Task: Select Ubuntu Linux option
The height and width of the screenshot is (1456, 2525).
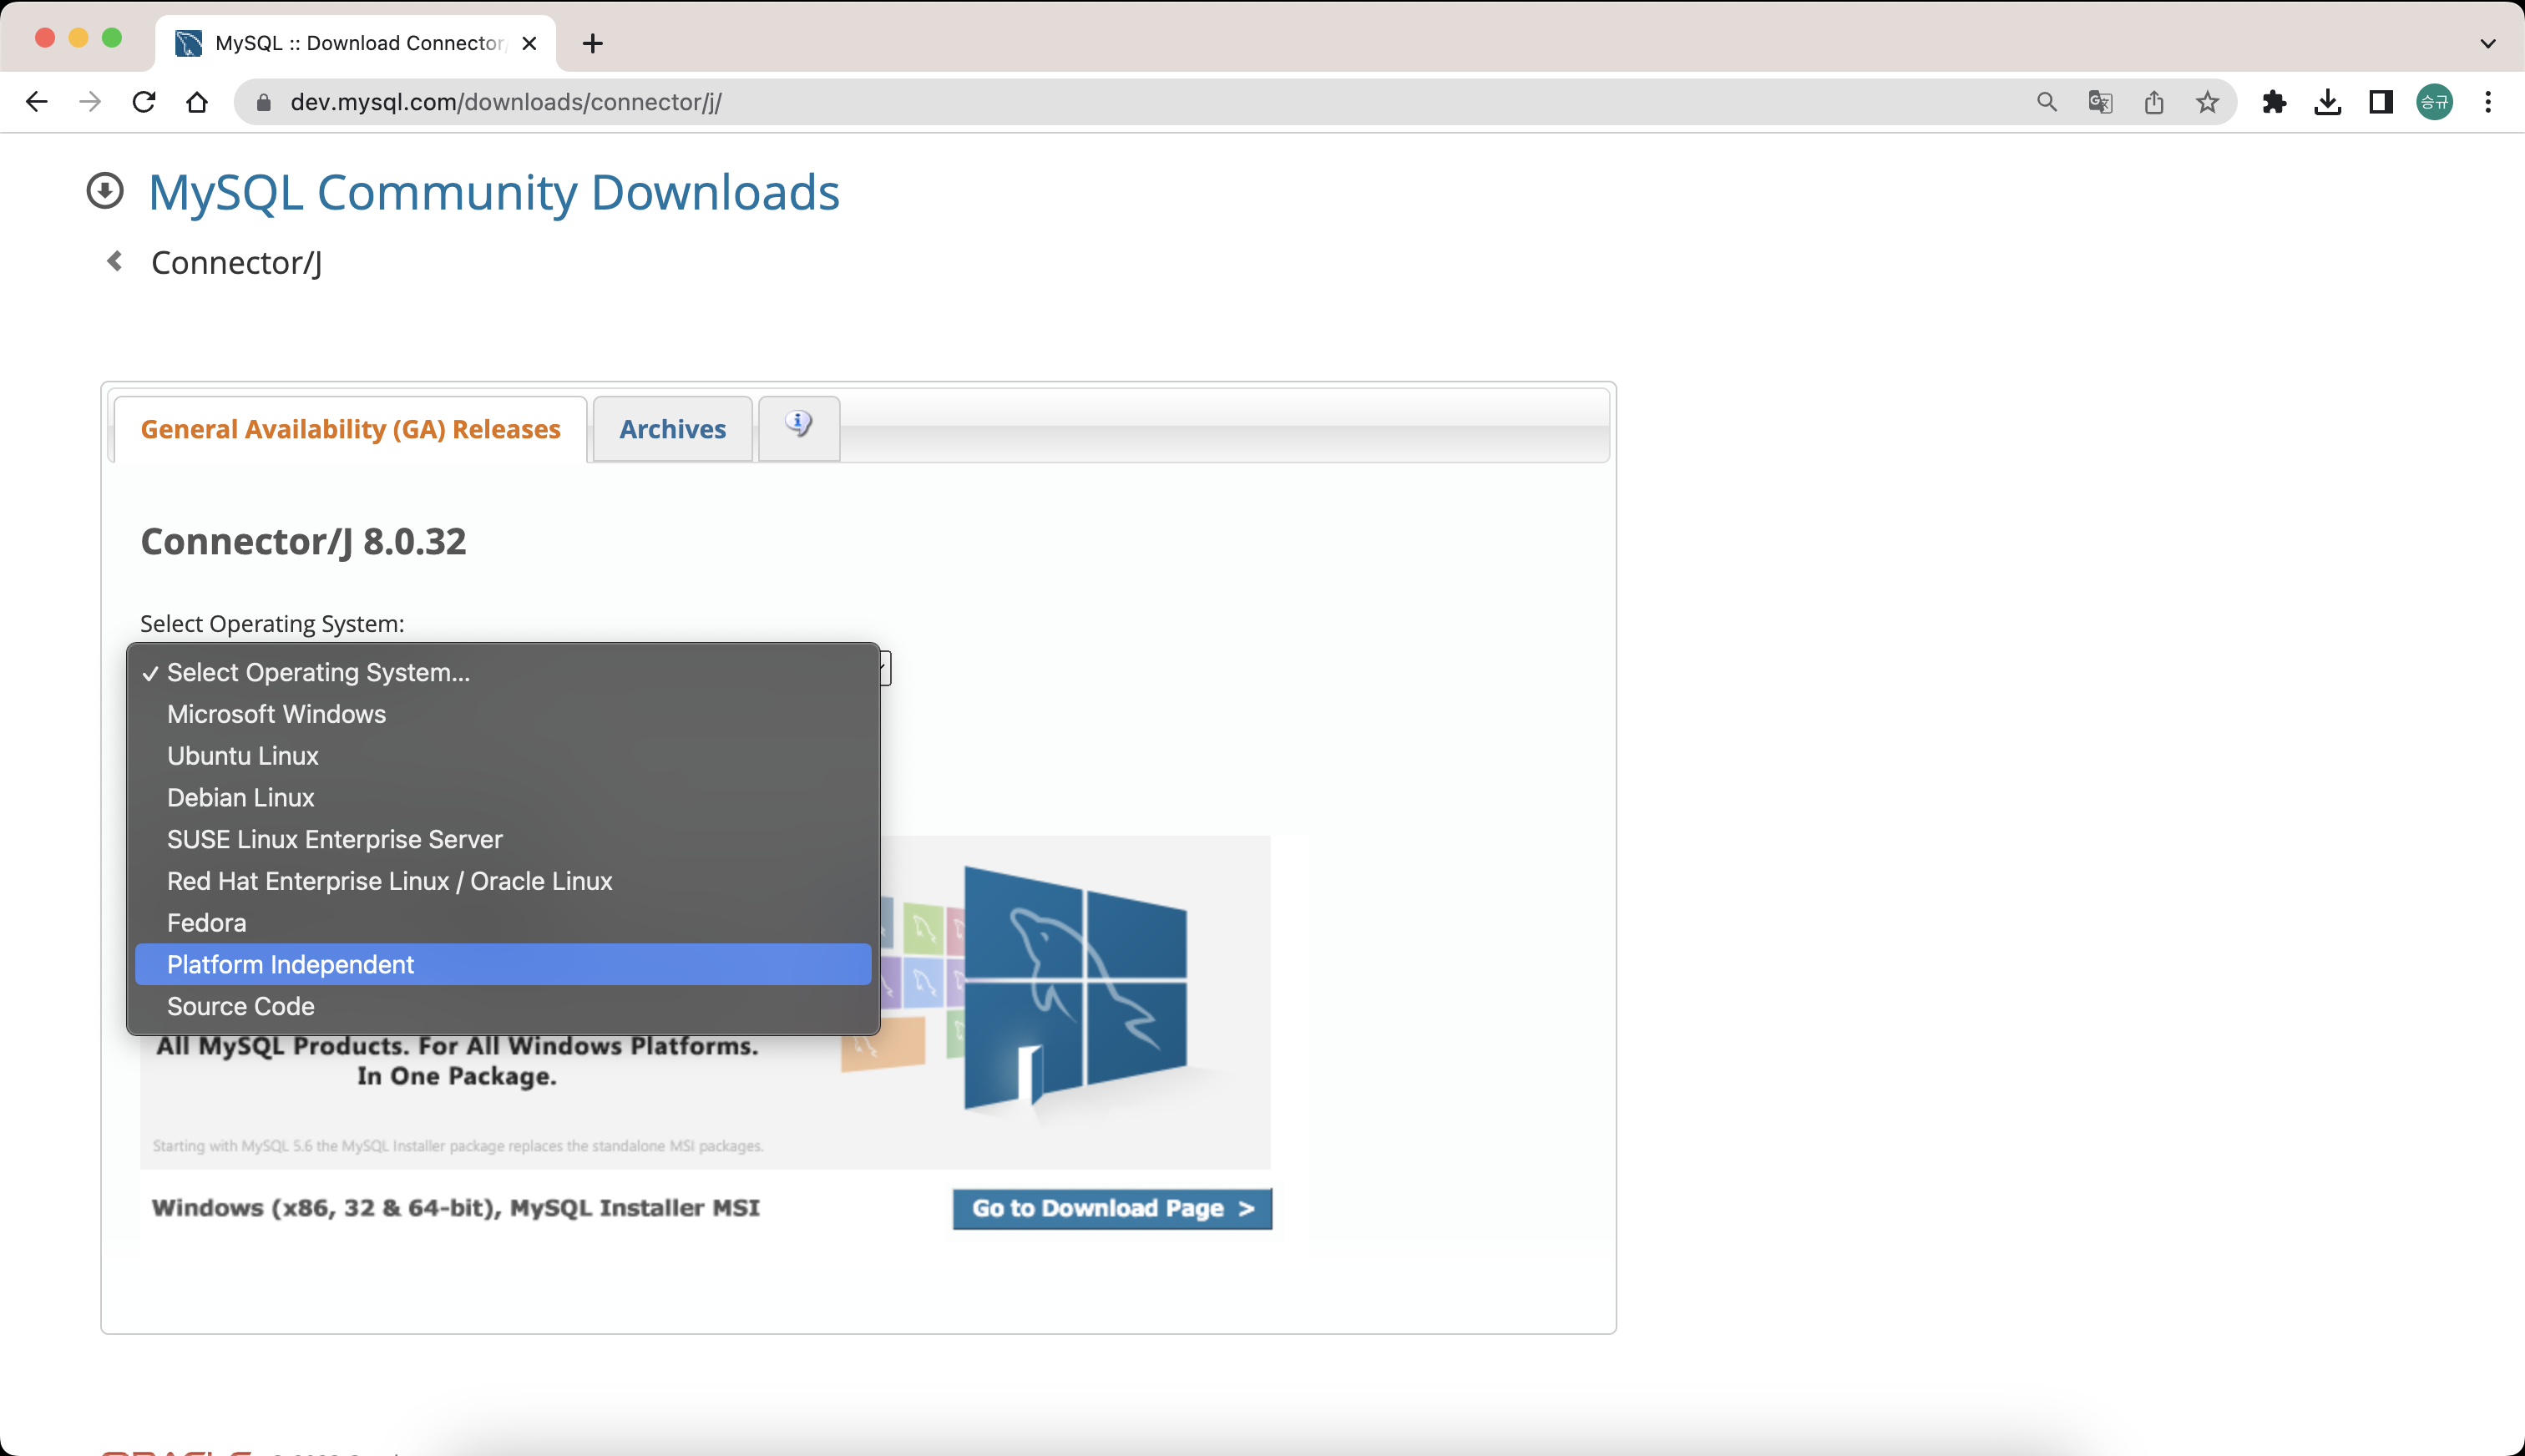Action: tap(243, 756)
